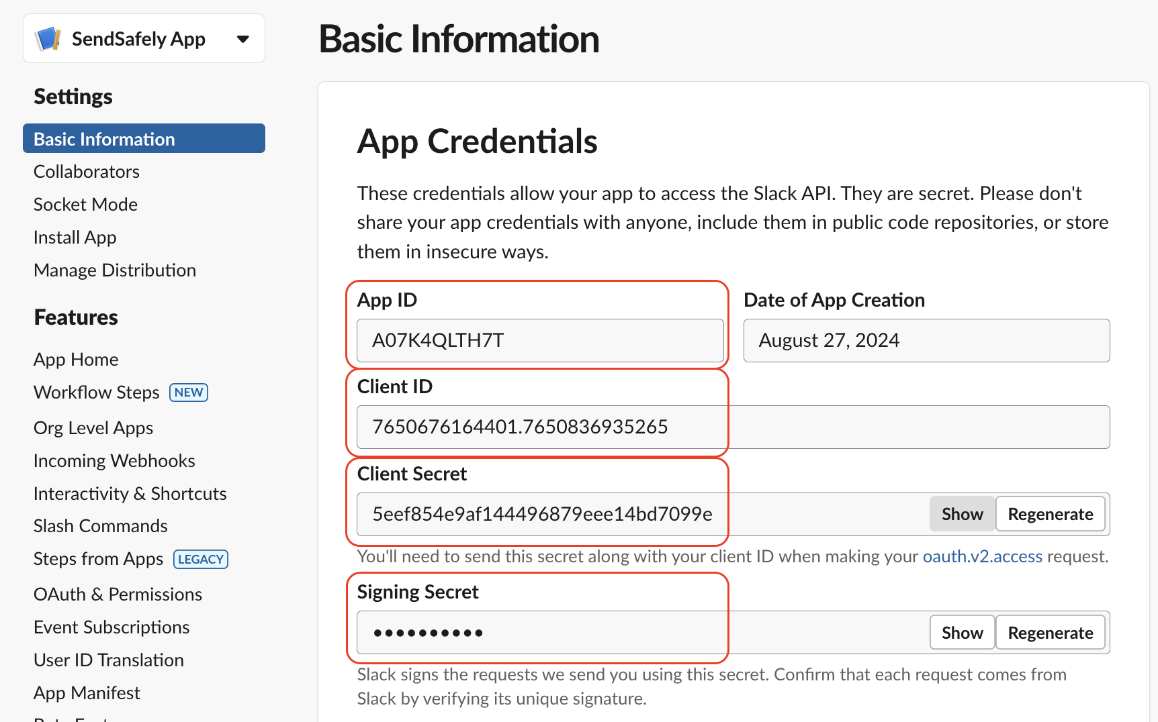Click the Signing Secret label
This screenshot has height=722, width=1158.
point(418,592)
